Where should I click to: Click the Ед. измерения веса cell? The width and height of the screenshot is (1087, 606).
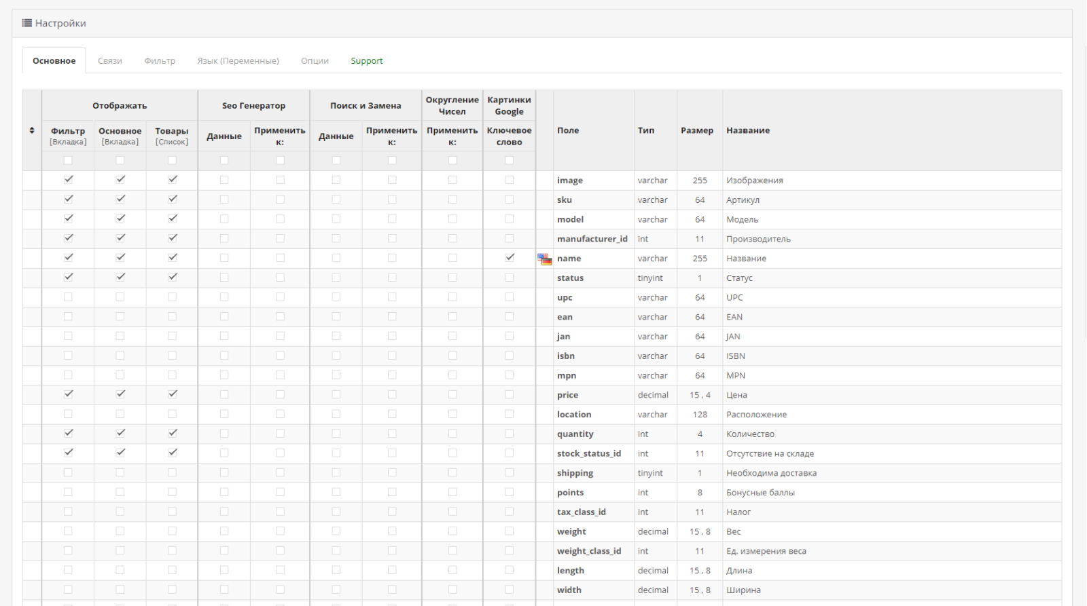[766, 551]
